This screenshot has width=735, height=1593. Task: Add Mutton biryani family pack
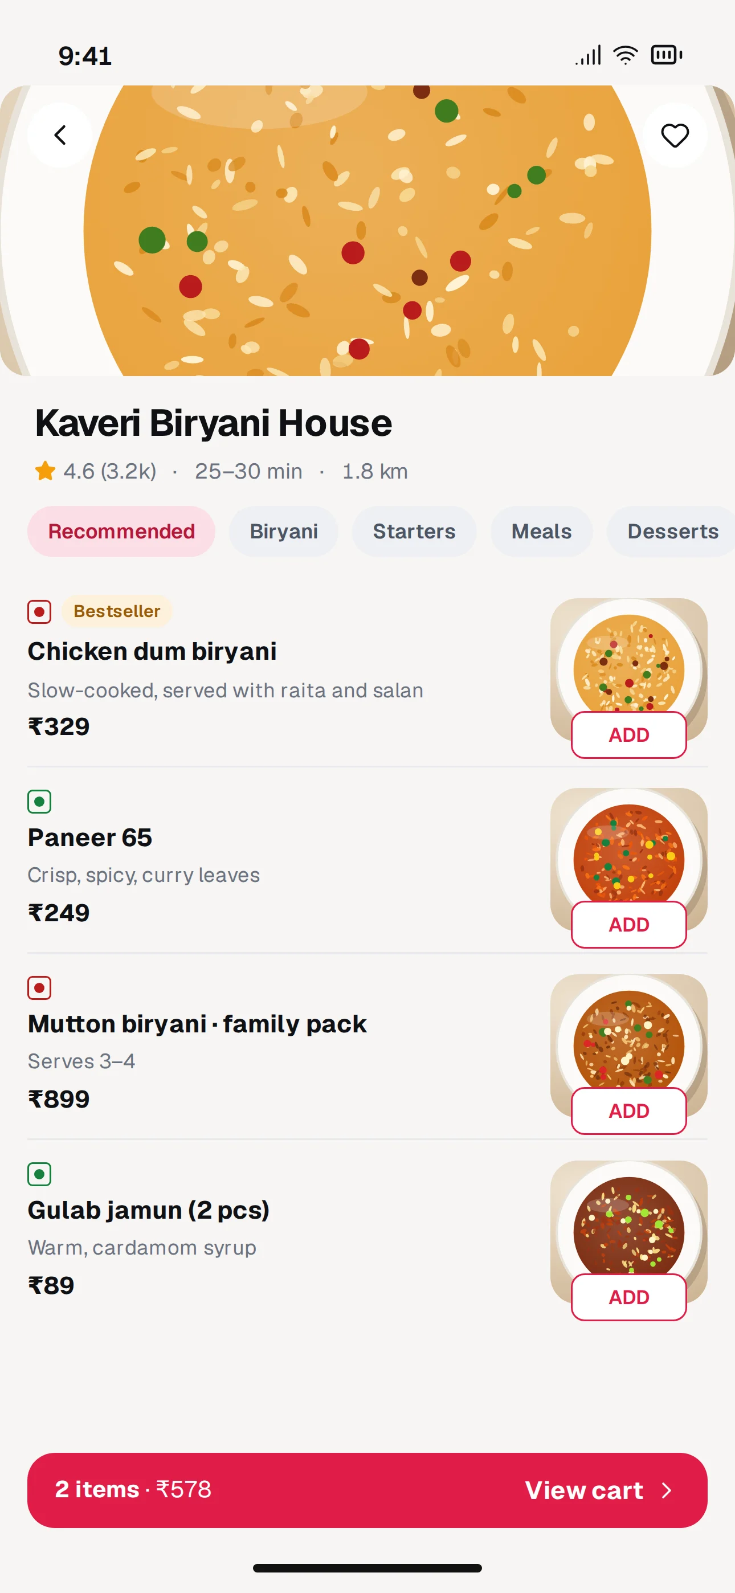click(x=628, y=1110)
